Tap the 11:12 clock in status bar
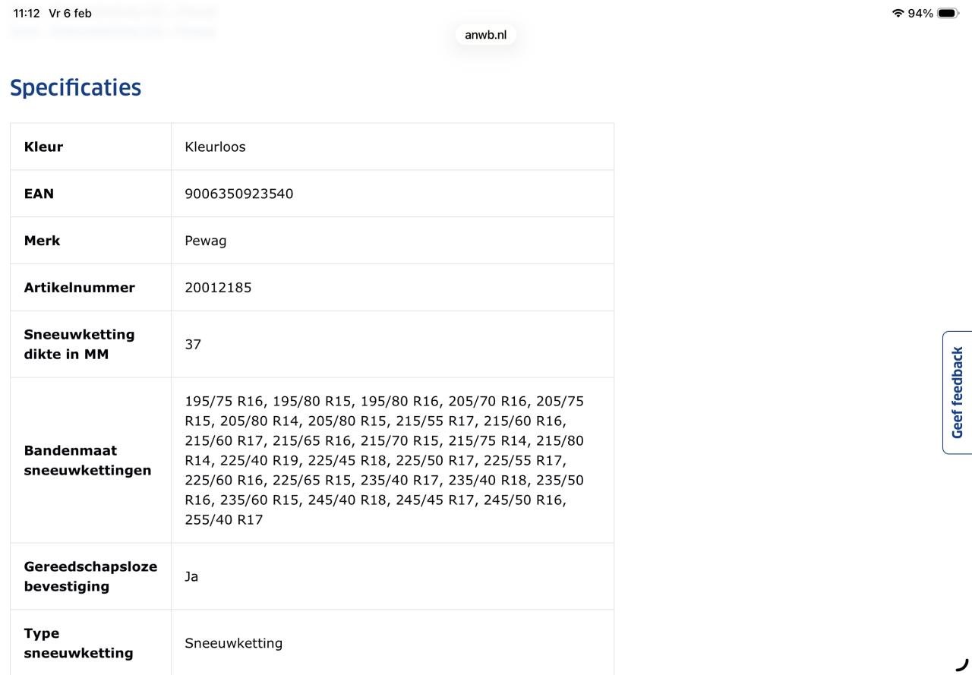Screen dimensions: 972x675 (x=27, y=14)
